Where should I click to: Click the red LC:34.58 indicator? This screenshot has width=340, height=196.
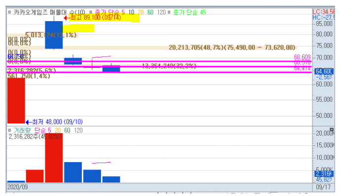tap(324, 12)
